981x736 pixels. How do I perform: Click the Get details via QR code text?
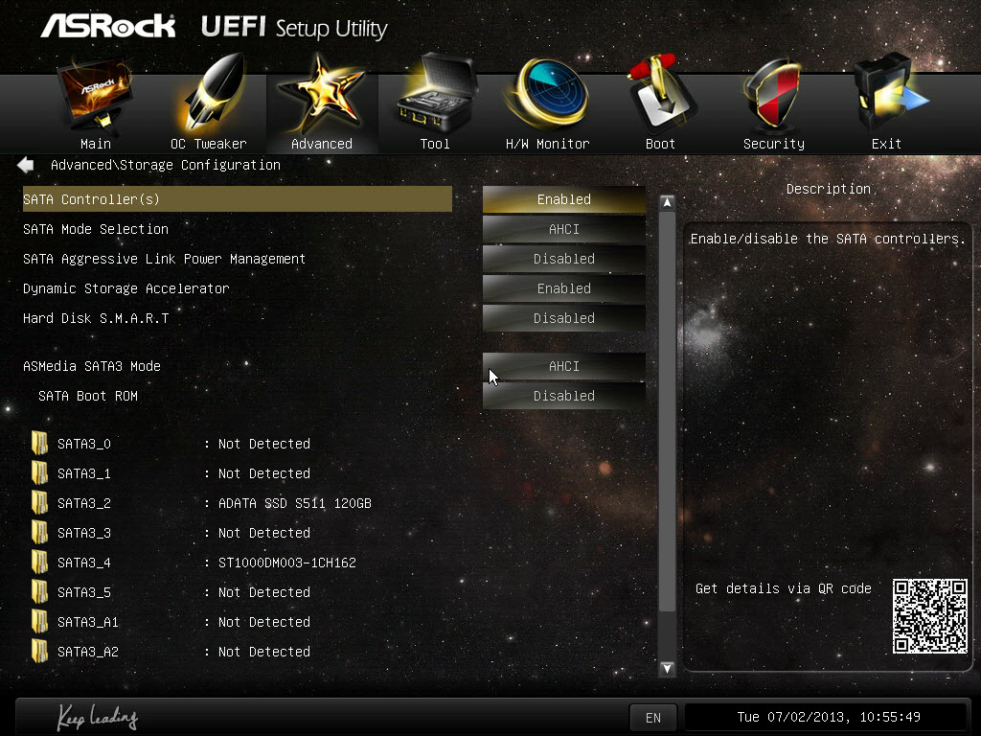(784, 588)
